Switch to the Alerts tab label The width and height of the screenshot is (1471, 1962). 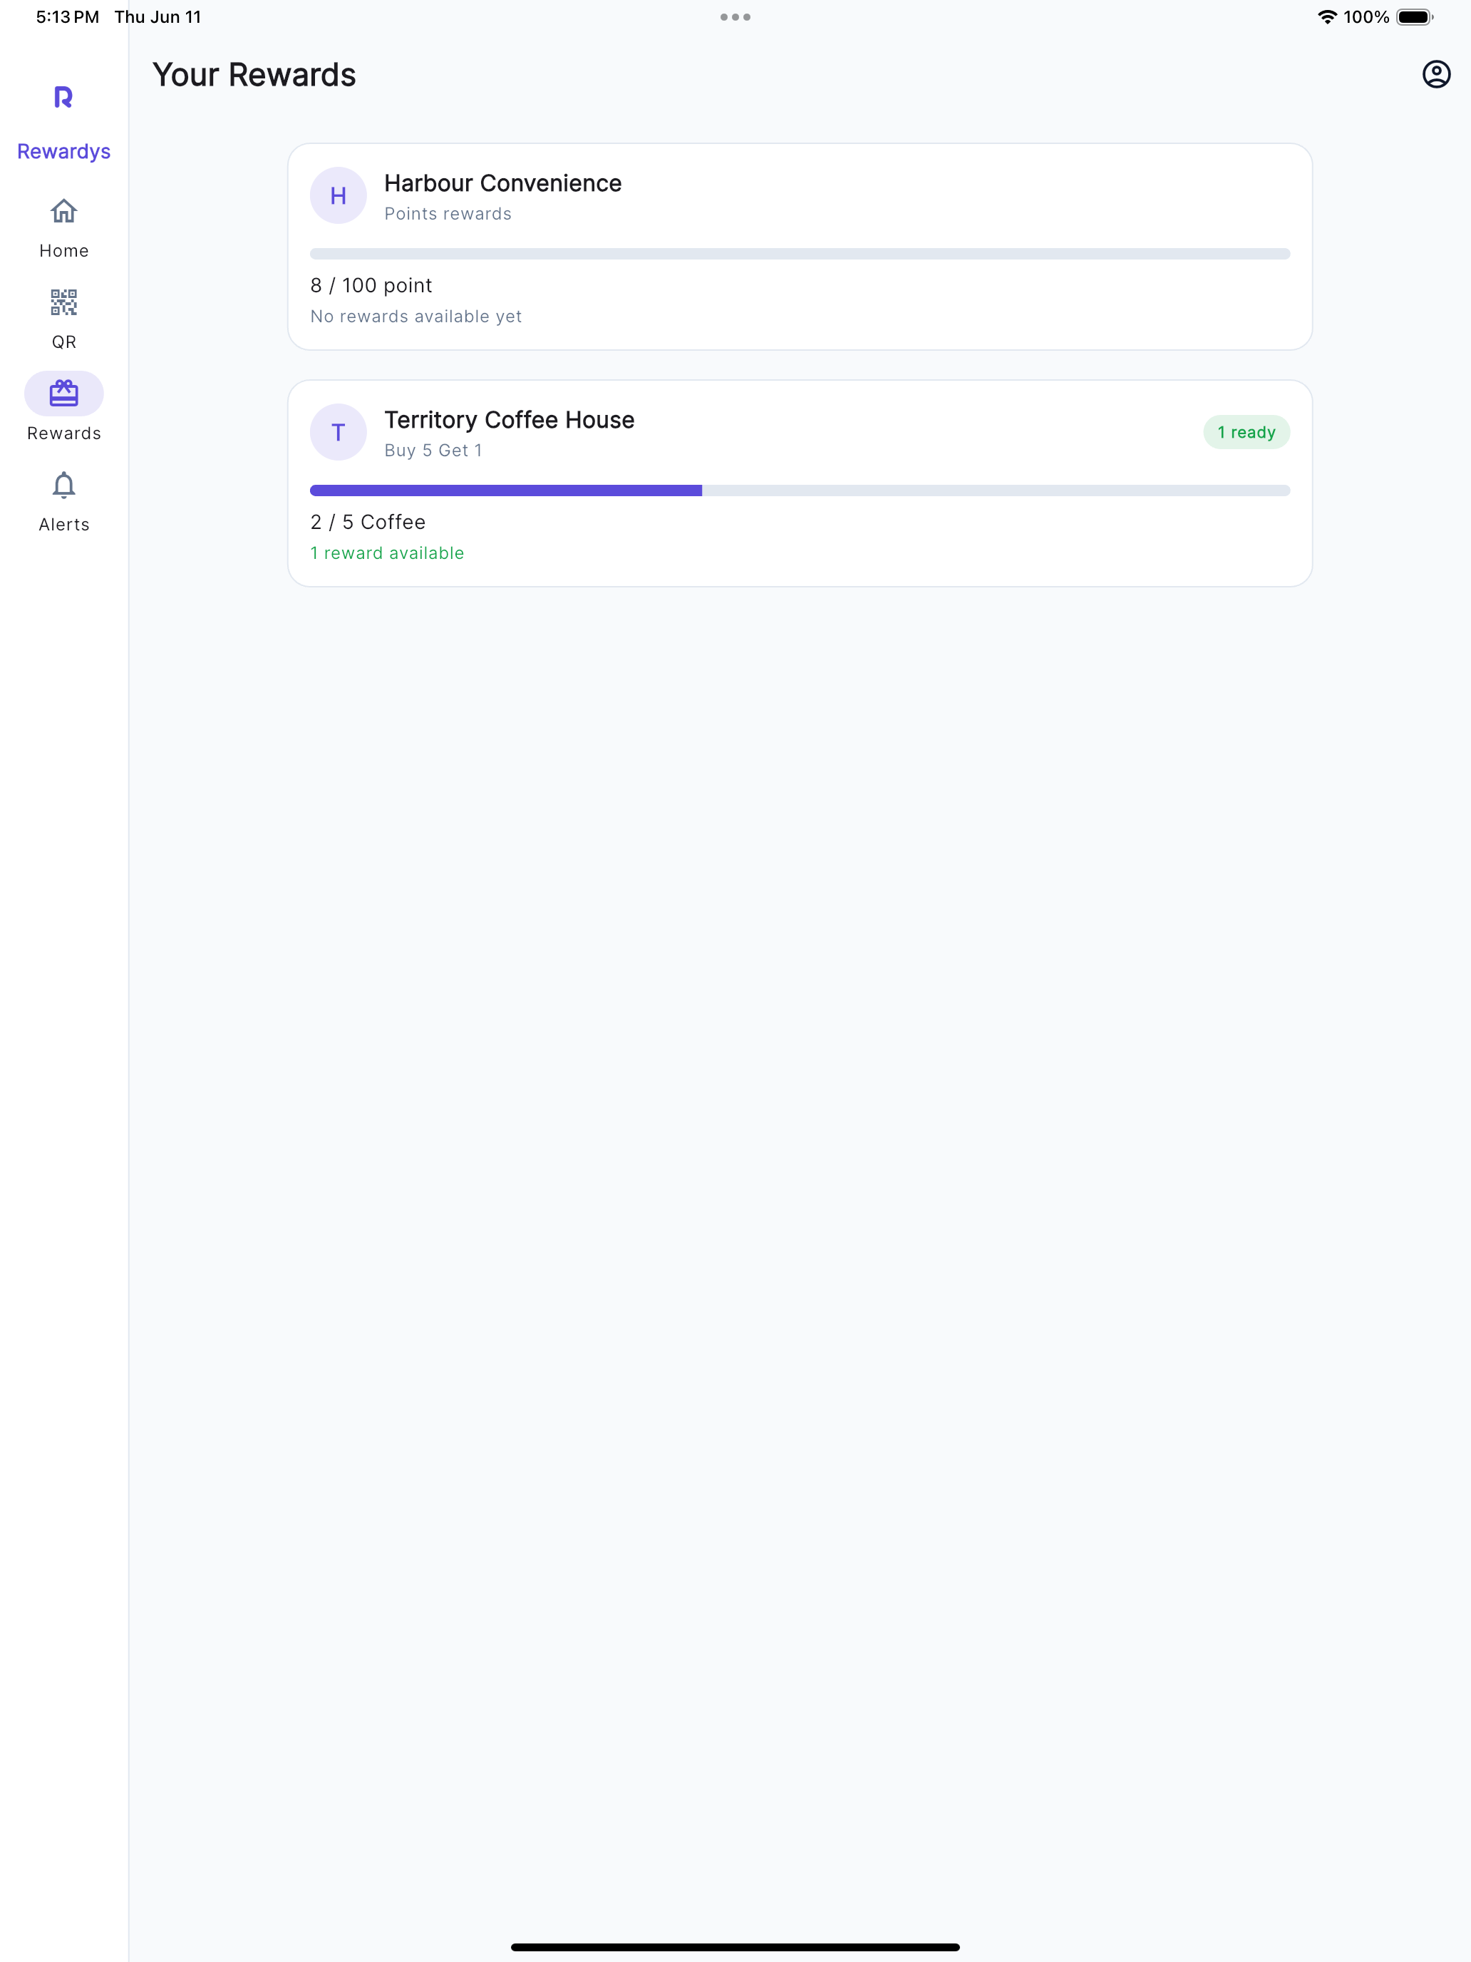[64, 524]
